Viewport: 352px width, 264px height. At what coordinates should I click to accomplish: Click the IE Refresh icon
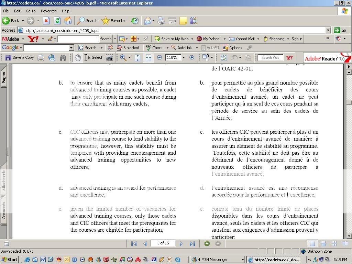pyautogui.click(x=57, y=21)
